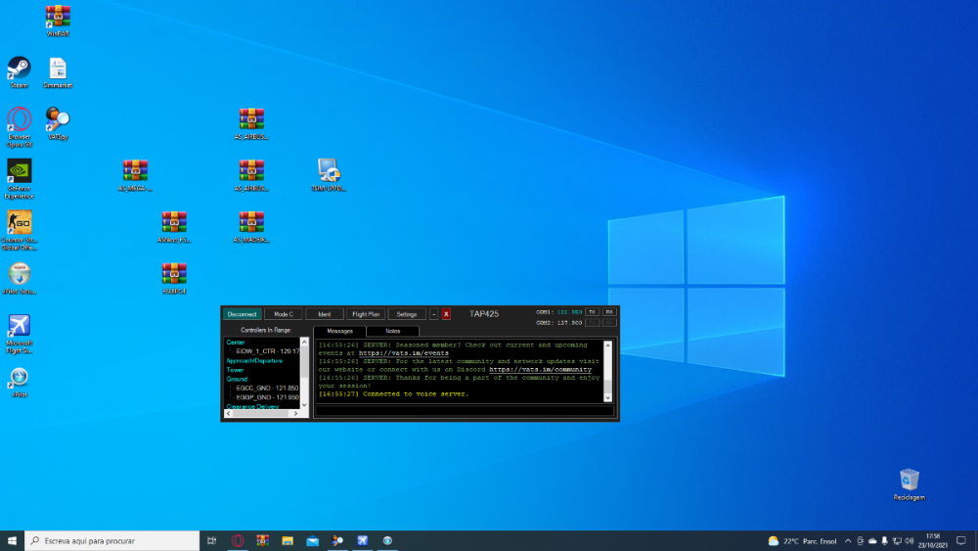This screenshot has width=978, height=551.
Task: Open the vats.im/events link
Action: coord(403,353)
